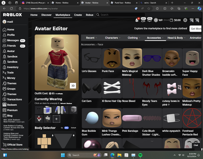Open the Marketplace nav tab
203x159 pixels.
tap(63, 15)
